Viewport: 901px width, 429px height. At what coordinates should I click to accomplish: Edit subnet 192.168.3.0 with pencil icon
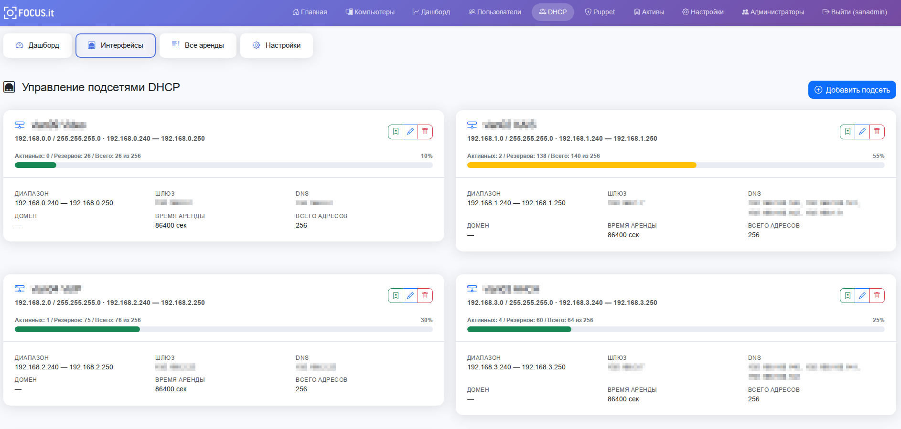(862, 296)
